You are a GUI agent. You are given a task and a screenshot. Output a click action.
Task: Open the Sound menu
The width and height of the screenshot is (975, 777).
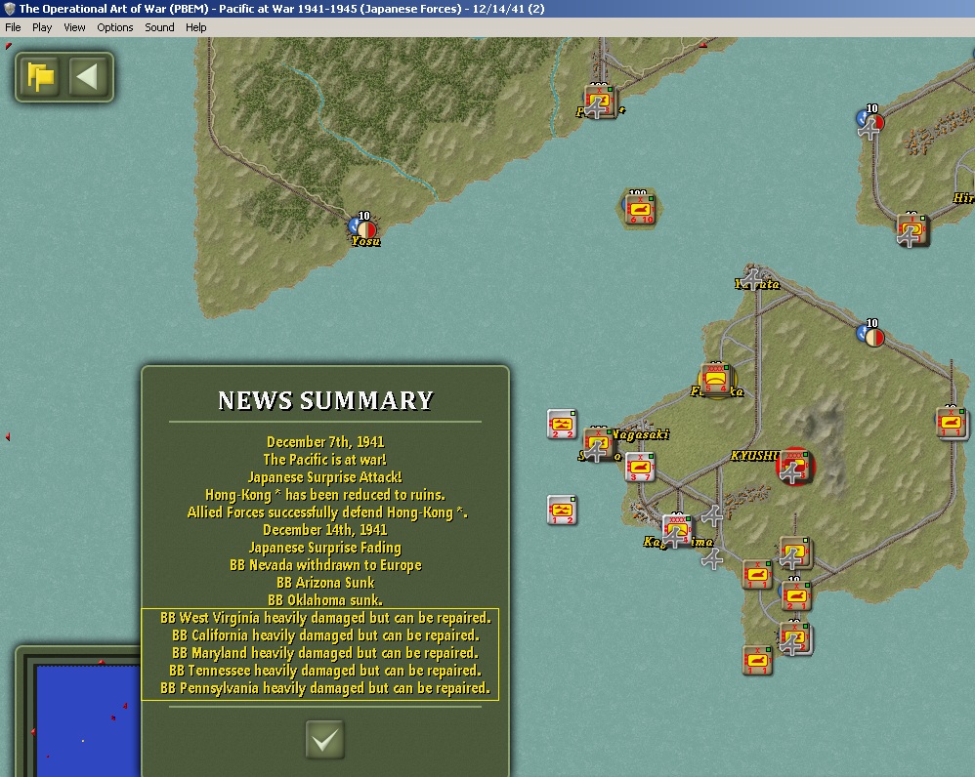click(x=159, y=27)
